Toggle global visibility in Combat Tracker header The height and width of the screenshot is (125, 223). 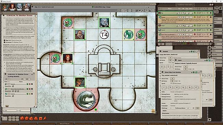pos(159,9)
